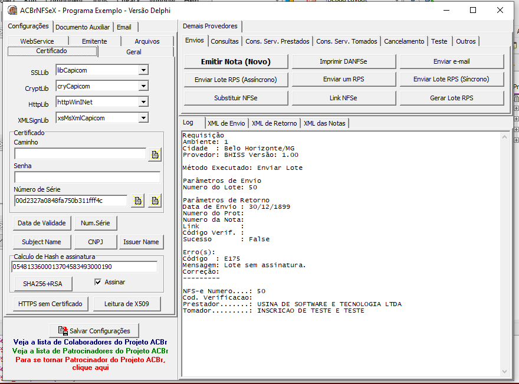This screenshot has height=384, width=519.
Task: Select the Arquivos tab
Action: (x=147, y=41)
